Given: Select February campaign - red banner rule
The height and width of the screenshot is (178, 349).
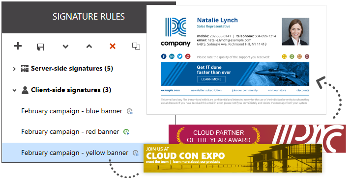Looking at the screenshot, I should coord(70,131).
